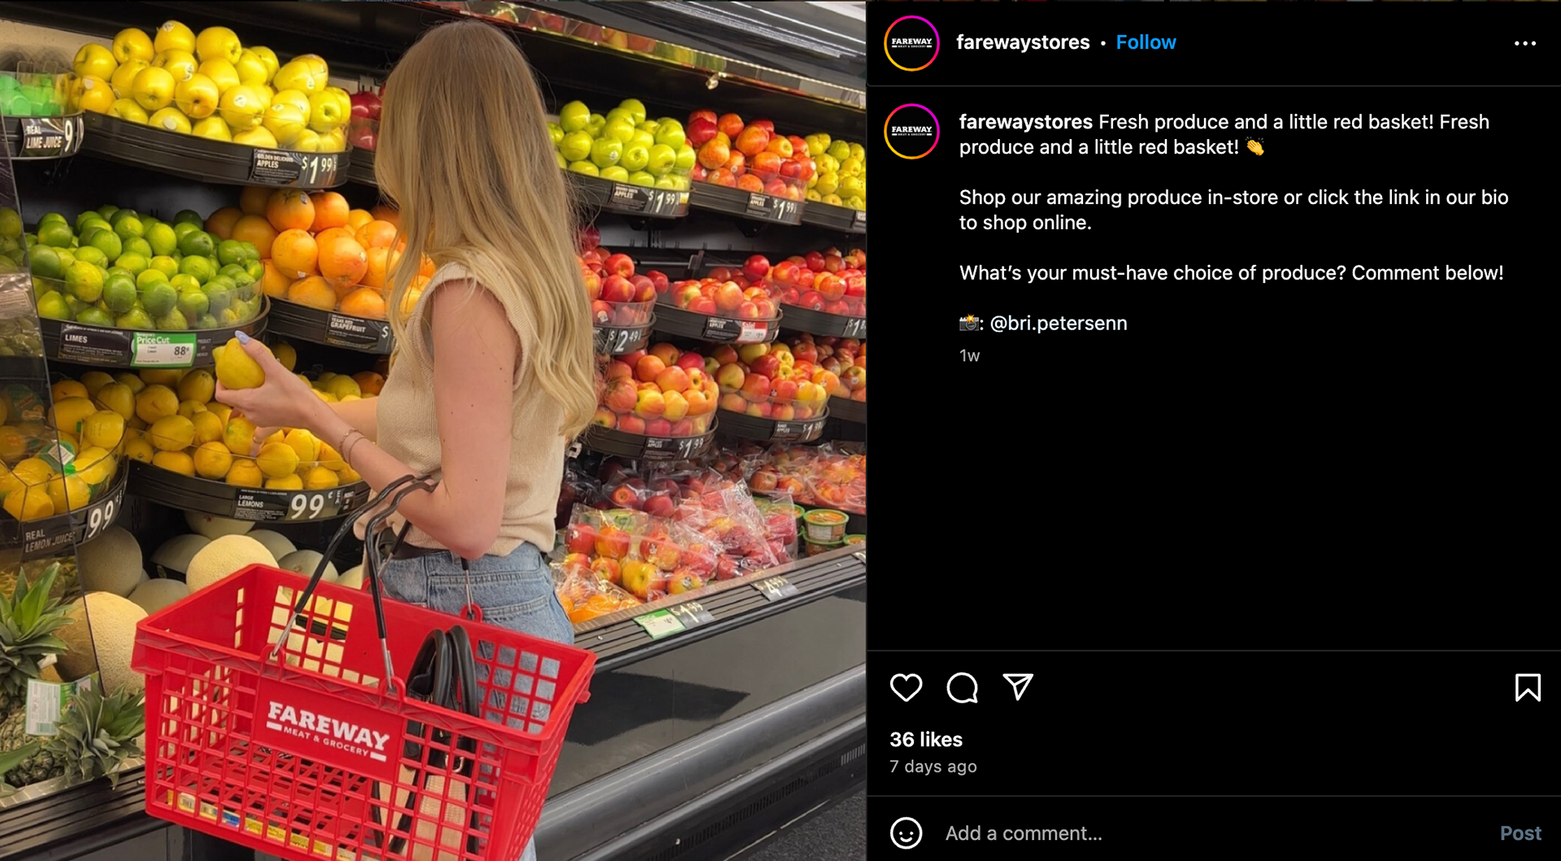Click the Fareway avatar beside the caption
The image size is (1561, 861).
(911, 131)
